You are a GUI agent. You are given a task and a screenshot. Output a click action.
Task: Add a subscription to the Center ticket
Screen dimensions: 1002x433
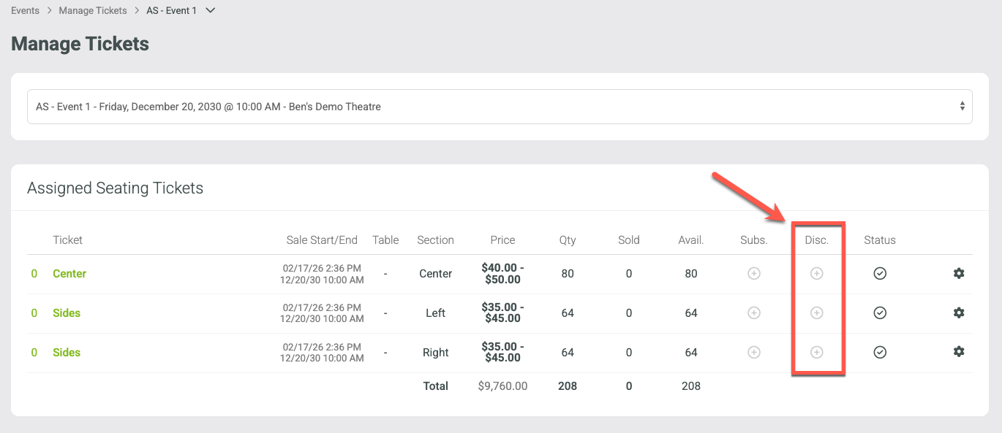coord(754,273)
